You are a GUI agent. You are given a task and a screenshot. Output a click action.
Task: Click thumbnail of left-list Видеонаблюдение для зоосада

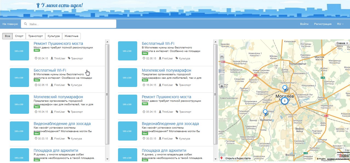(19, 131)
